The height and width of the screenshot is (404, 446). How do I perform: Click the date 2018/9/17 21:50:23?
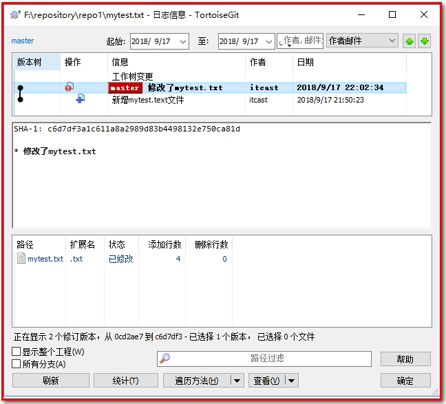click(330, 100)
